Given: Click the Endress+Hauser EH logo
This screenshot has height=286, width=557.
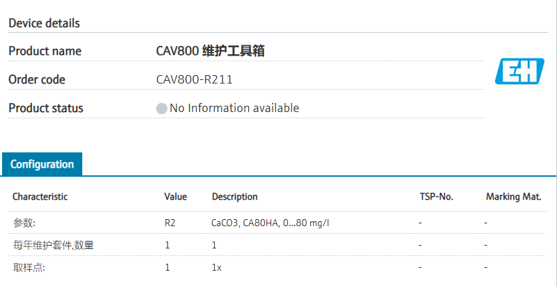Looking at the screenshot, I should [519, 72].
